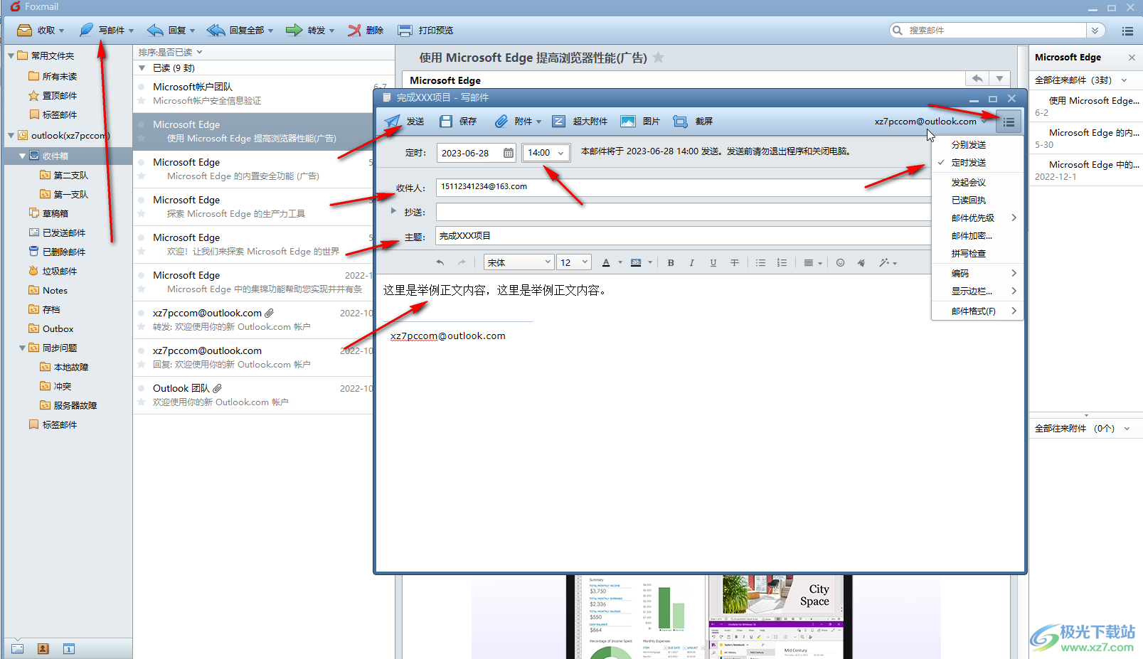Reply to all with 回复全部
This screenshot has width=1143, height=659.
click(x=240, y=31)
